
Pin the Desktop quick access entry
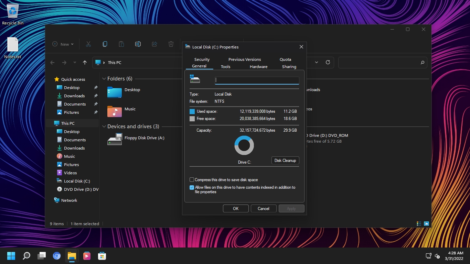coord(95,87)
